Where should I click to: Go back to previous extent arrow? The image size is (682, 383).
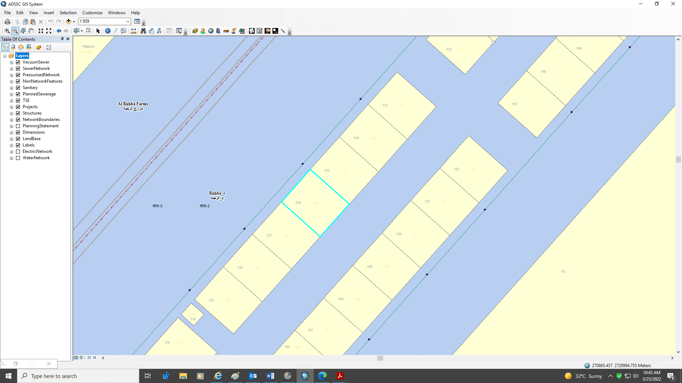59,31
